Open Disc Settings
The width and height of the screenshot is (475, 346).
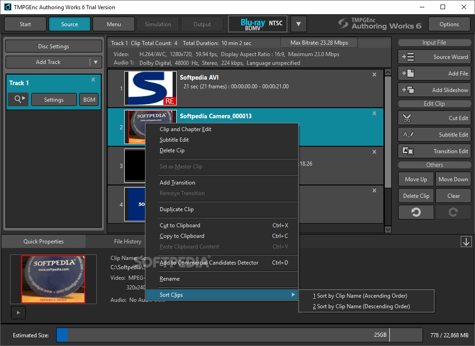tap(53, 46)
